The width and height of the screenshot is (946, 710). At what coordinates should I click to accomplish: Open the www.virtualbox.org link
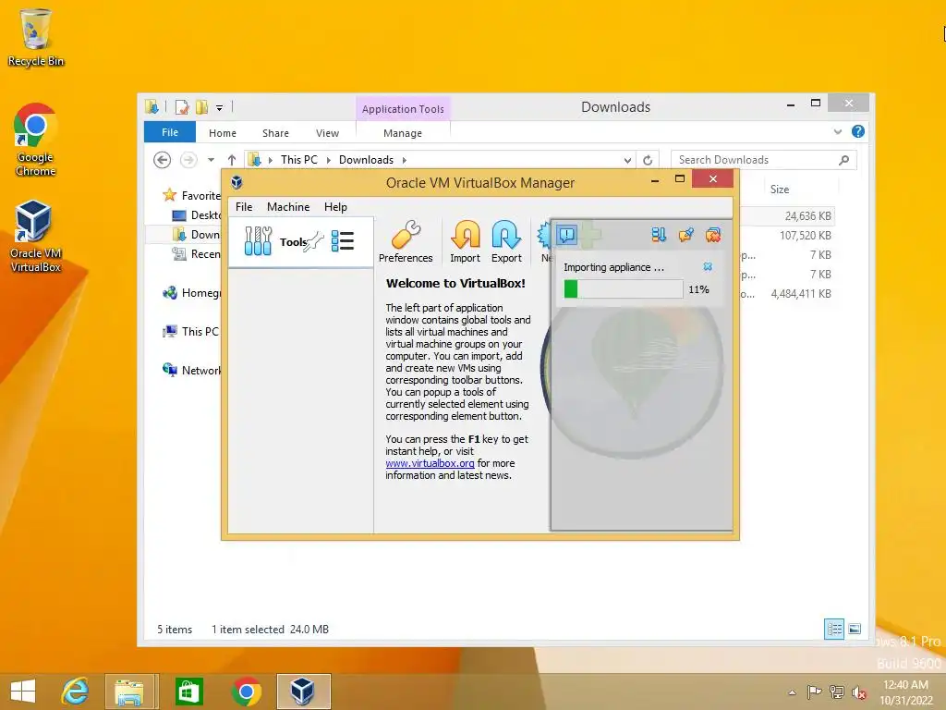tap(430, 463)
